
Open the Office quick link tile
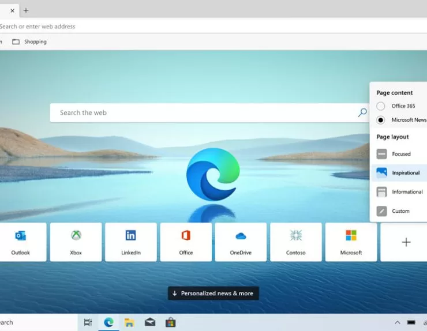[x=186, y=242]
